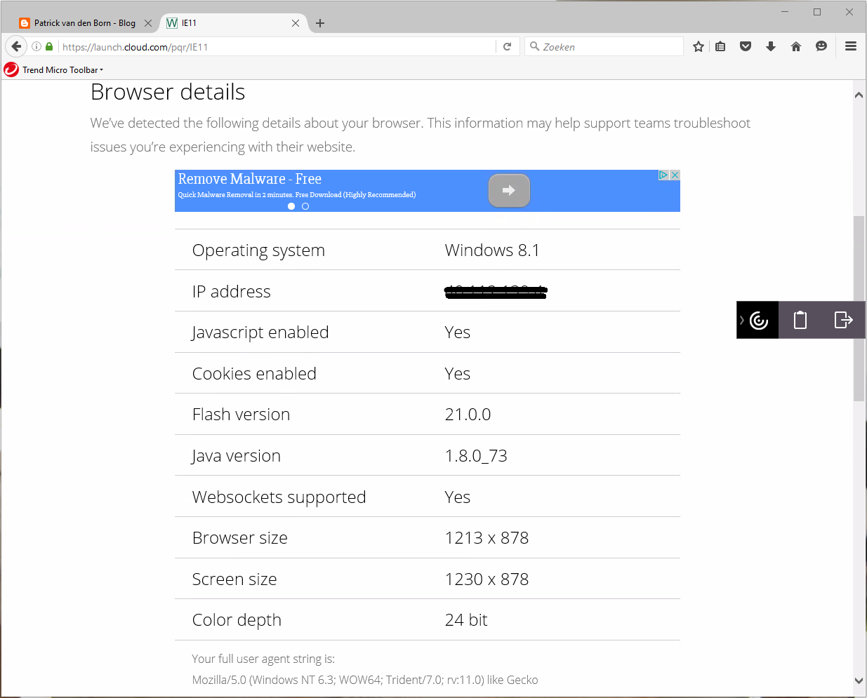Close the IE11 tab
This screenshot has width=867, height=698.
tap(296, 23)
